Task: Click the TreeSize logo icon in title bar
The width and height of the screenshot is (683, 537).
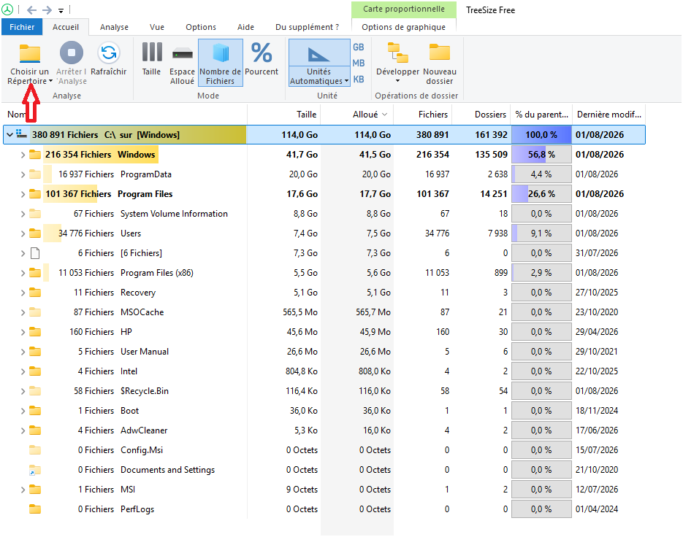Action: click(x=7, y=9)
